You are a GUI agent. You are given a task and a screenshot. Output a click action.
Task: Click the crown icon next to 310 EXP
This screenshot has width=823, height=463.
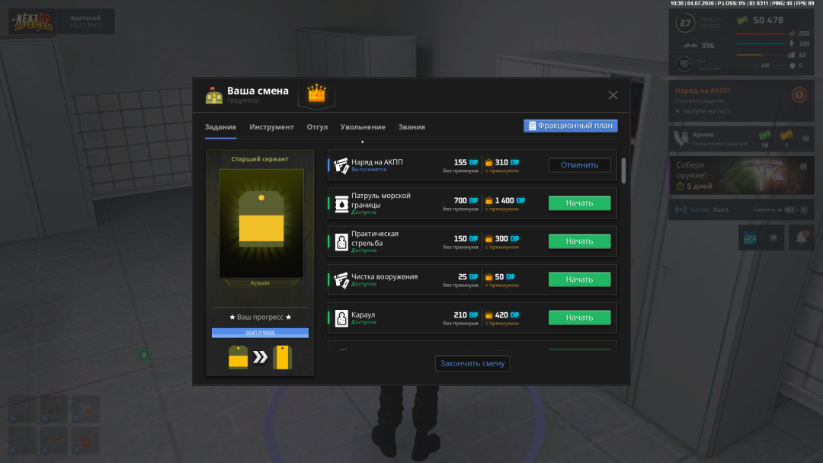pyautogui.click(x=488, y=162)
